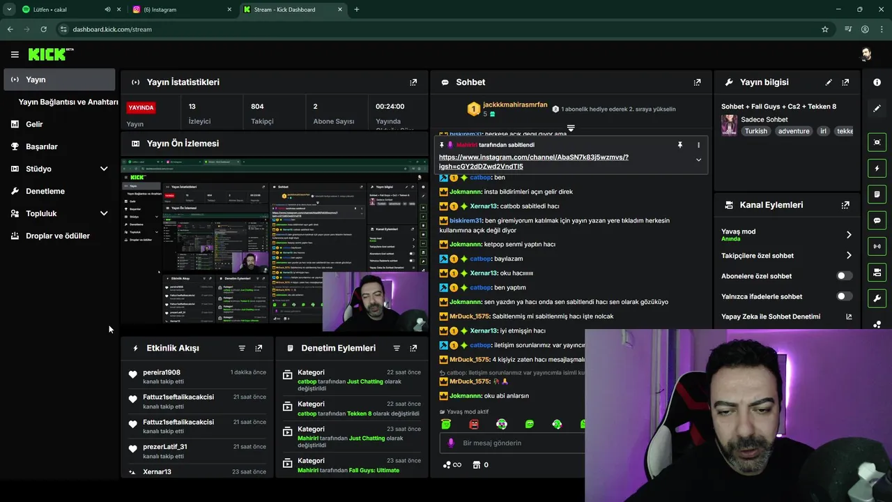Expand the pinned message chevron
This screenshot has height=502, width=892.
pyautogui.click(x=698, y=160)
